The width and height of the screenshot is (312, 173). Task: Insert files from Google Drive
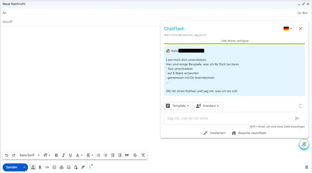point(61,167)
